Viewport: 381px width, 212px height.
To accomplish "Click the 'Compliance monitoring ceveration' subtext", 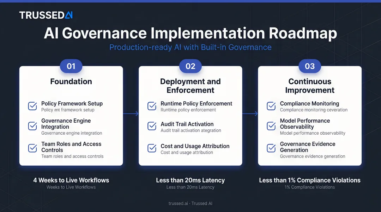I will 314,110.
